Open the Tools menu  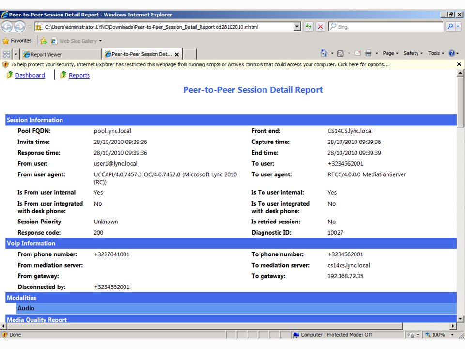[x=436, y=53]
